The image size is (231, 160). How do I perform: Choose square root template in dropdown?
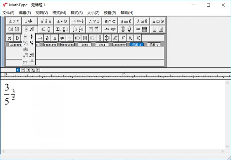click(x=25, y=56)
